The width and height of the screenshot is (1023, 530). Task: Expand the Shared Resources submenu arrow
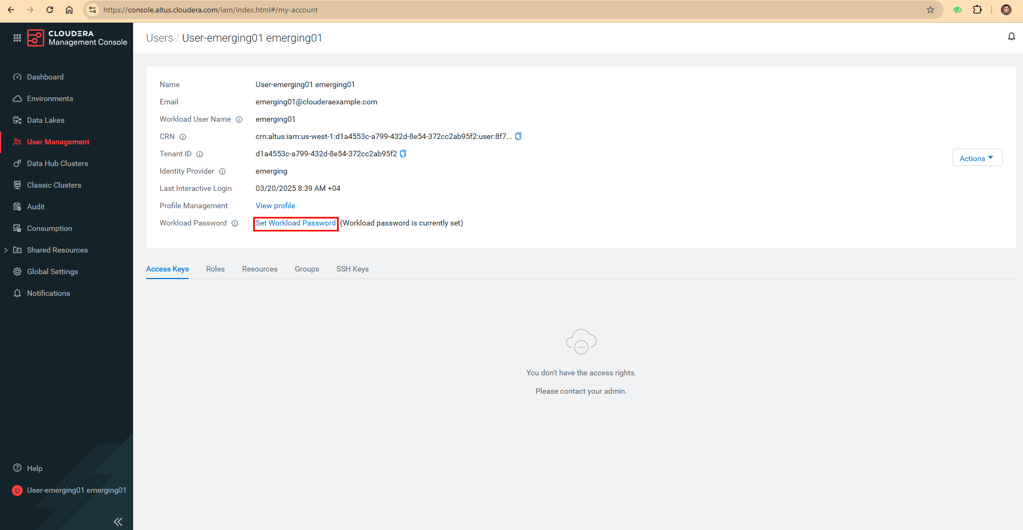pyautogui.click(x=6, y=250)
